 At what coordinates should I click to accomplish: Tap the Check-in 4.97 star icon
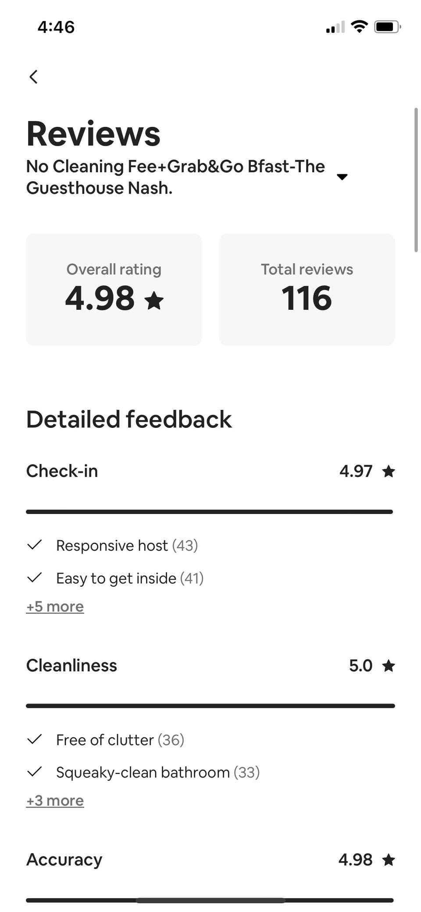[389, 471]
